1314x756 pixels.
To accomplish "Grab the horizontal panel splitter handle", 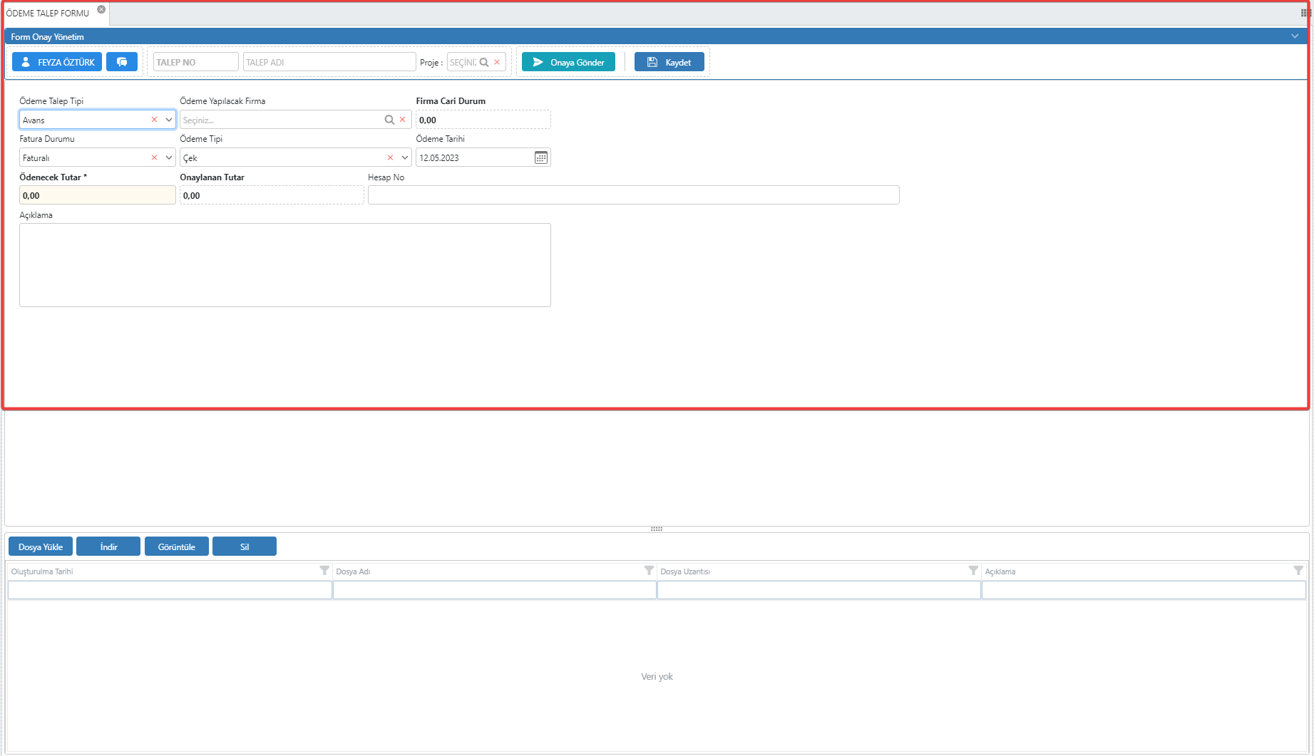I will 657,529.
